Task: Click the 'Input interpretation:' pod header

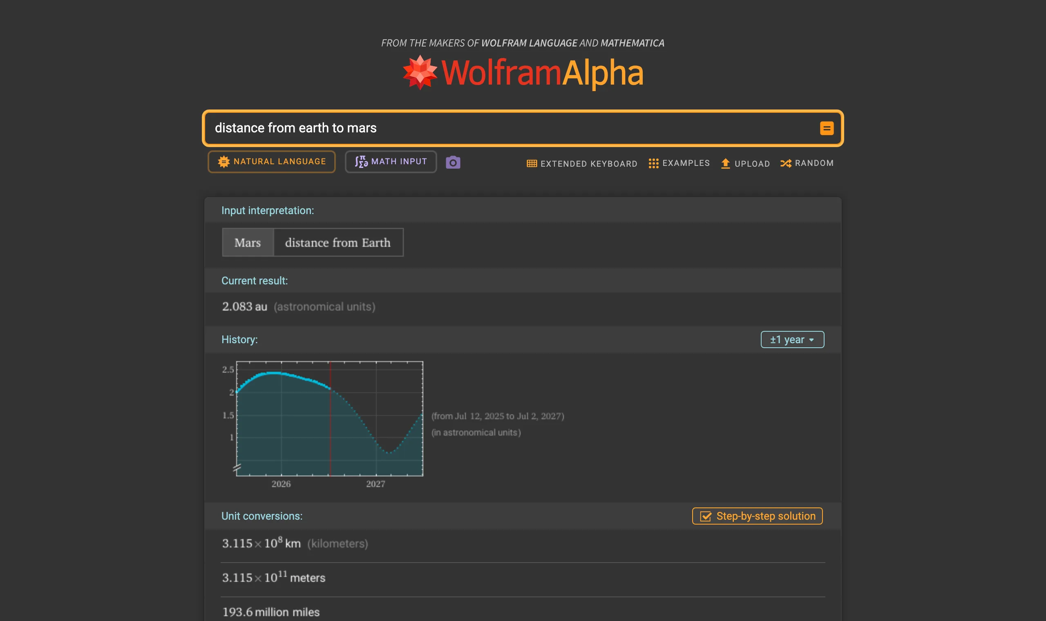Action: 268,210
